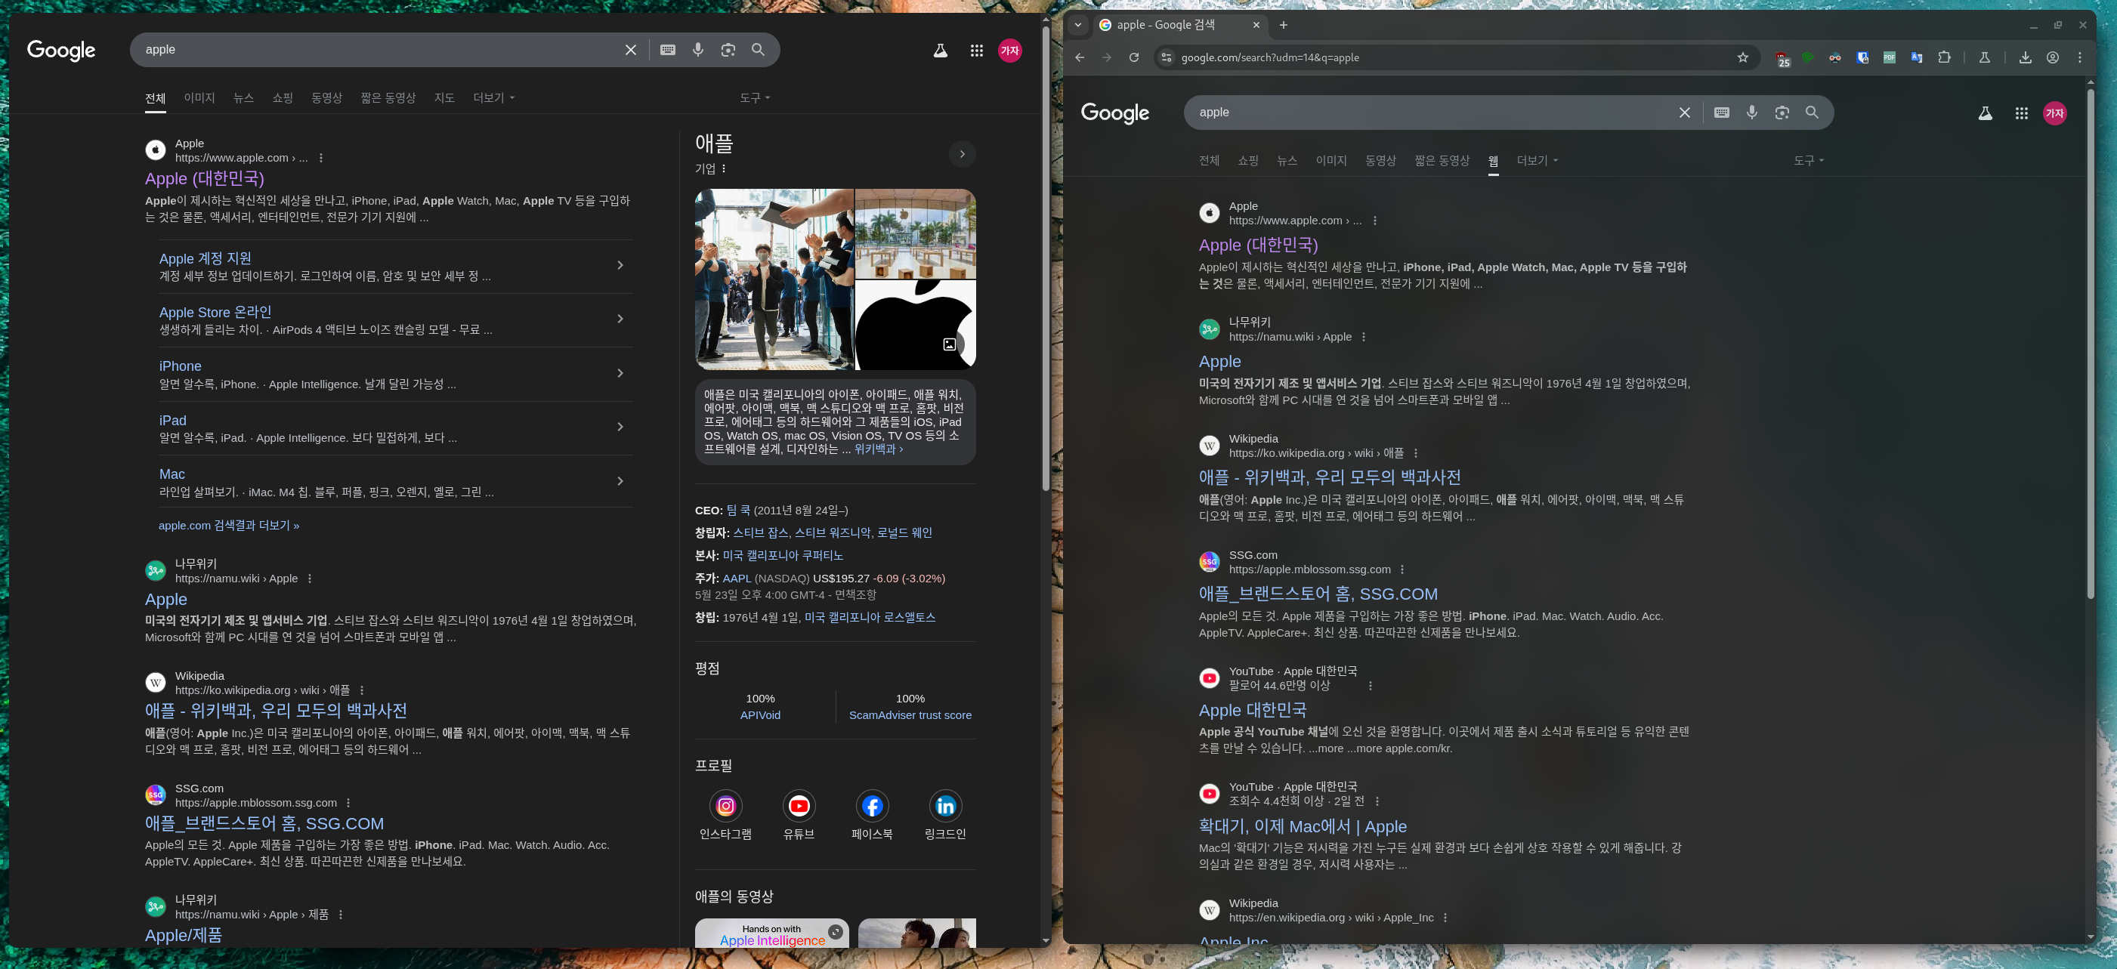Image resolution: width=2117 pixels, height=969 pixels.
Task: Expand the Apple Store 온라인 sitelink chevron
Action: point(620,319)
